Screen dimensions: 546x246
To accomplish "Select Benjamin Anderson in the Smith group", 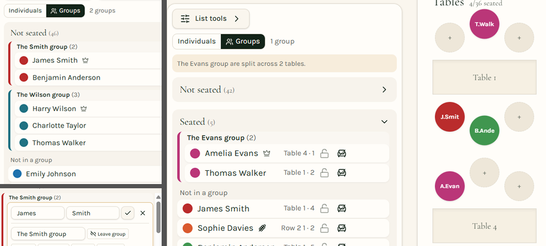I will pyautogui.click(x=88, y=77).
